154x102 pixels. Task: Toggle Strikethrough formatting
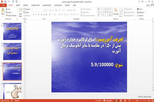tap(44, 15)
